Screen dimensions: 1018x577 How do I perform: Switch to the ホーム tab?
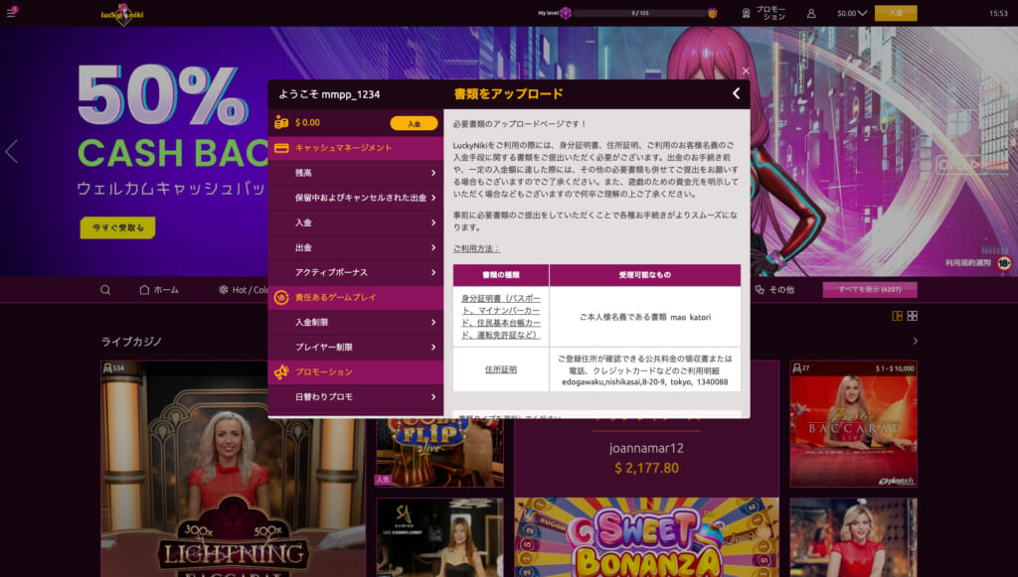point(159,290)
